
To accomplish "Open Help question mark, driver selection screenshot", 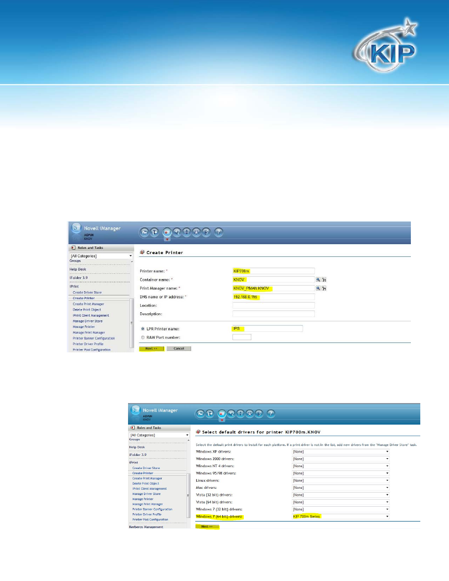I will click(271, 414).
